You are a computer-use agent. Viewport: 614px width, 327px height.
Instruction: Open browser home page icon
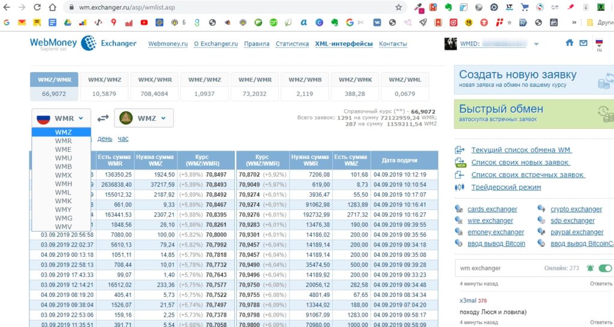click(x=53, y=7)
